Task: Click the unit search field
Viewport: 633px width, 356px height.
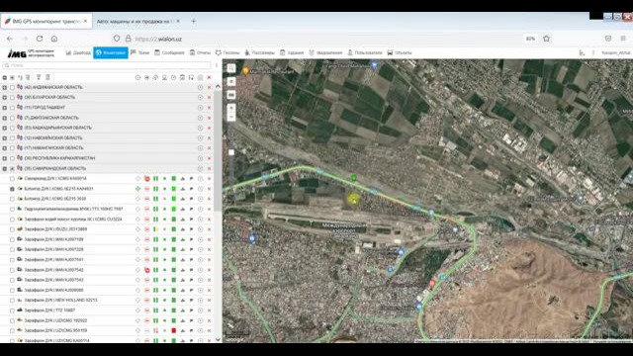Action: pyautogui.click(x=107, y=65)
